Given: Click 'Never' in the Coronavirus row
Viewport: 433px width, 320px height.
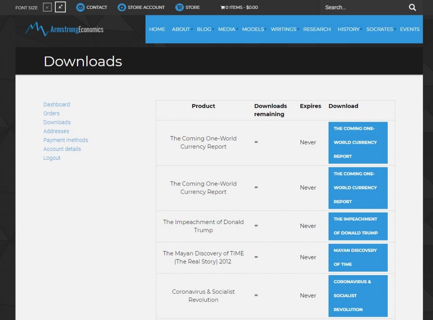Looking at the screenshot, I should (x=308, y=295).
